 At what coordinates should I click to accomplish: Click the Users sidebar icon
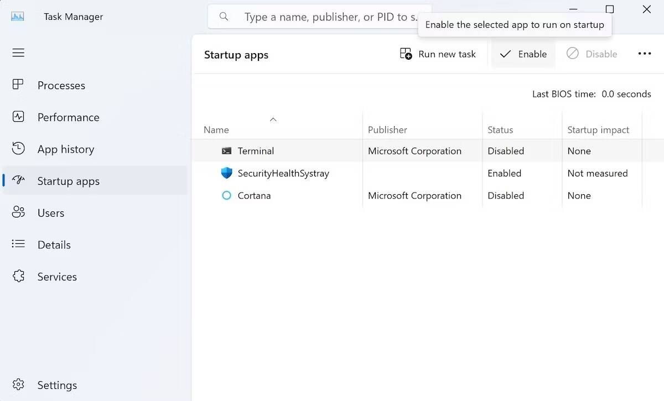coord(18,212)
